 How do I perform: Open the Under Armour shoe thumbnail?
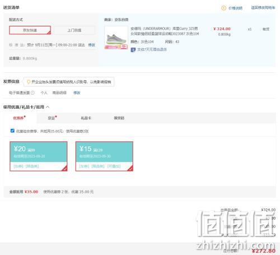(116, 38)
